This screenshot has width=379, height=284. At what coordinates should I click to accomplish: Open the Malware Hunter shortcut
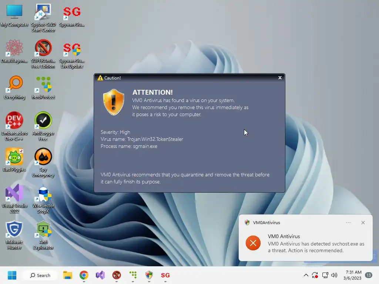pos(14,235)
